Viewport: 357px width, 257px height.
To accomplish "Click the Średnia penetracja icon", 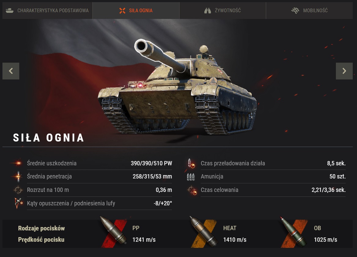I will pyautogui.click(x=18, y=177).
